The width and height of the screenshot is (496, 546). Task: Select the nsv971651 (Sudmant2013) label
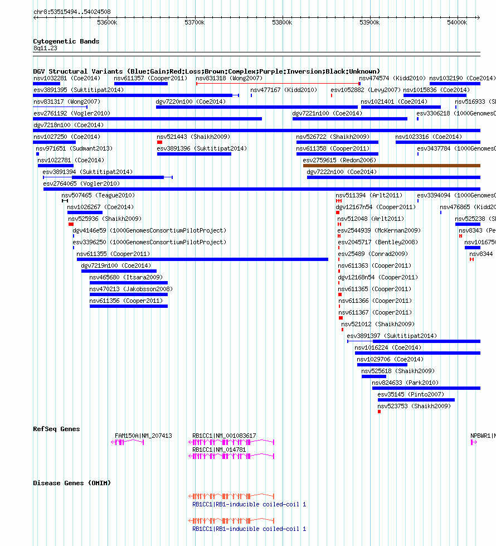(74, 149)
